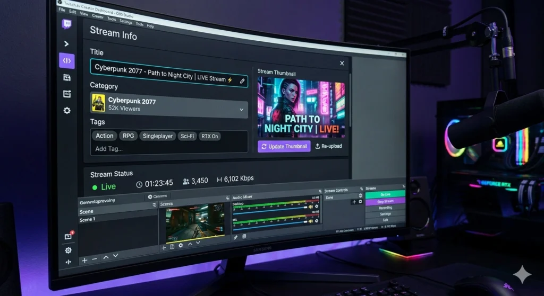Image resolution: width=544 pixels, height=296 pixels.
Task: Open the Cyberpunk 2077 category dropdown
Action: tap(169, 105)
